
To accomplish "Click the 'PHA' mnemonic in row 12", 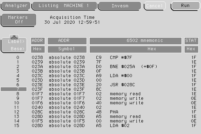I will click(114, 112).
